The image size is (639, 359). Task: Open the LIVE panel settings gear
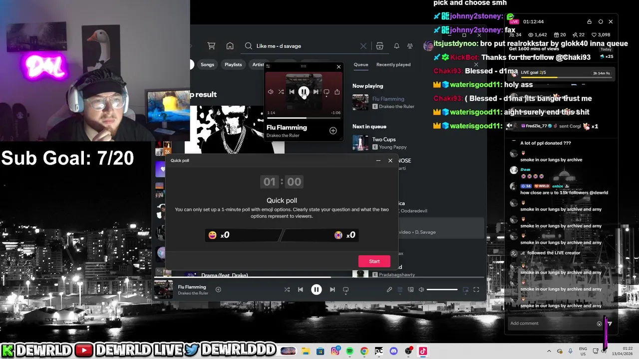tap(601, 21)
